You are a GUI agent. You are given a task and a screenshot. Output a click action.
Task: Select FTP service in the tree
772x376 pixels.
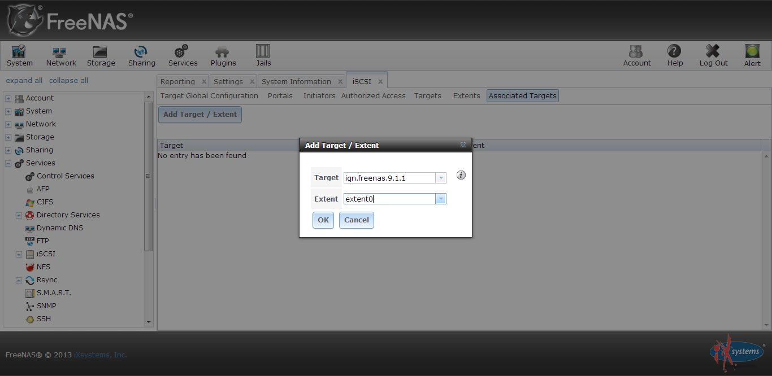(x=43, y=241)
